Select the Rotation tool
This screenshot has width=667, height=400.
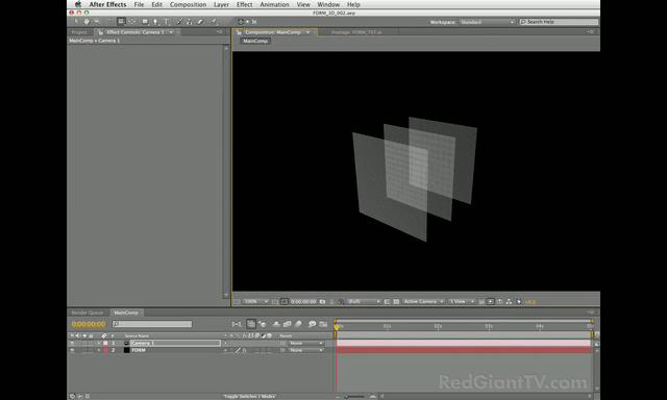coord(109,21)
